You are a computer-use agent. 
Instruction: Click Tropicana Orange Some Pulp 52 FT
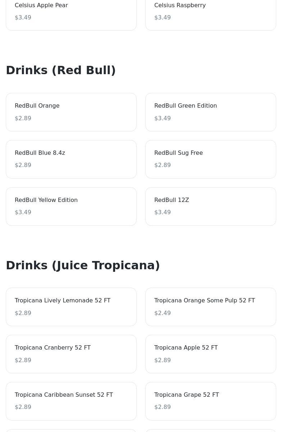pos(210,307)
